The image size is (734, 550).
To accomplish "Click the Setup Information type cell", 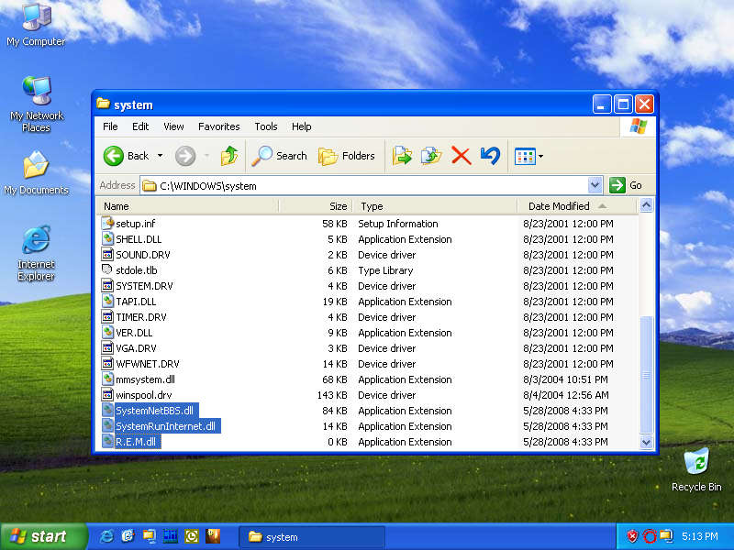I will (x=398, y=224).
